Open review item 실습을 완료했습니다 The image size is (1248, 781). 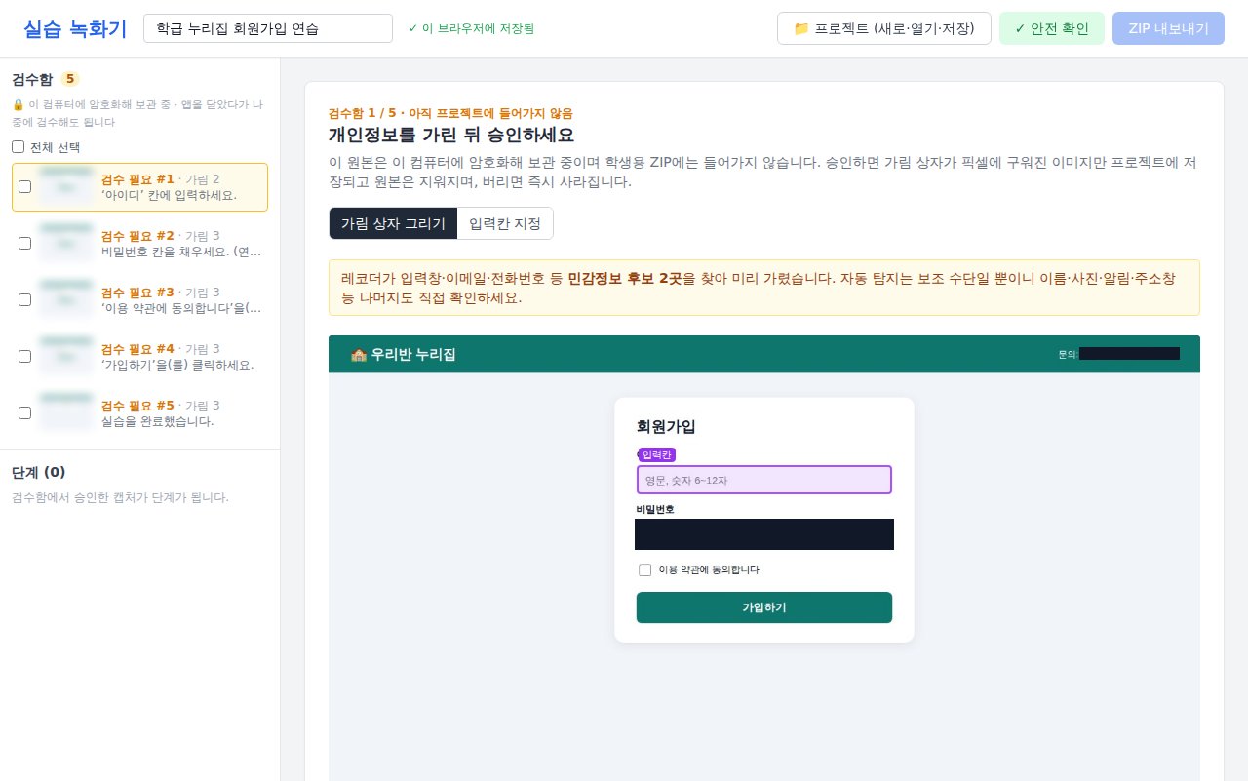(140, 413)
